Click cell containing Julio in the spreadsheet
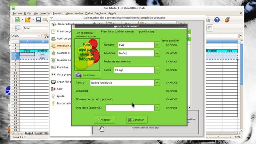 click(42, 54)
